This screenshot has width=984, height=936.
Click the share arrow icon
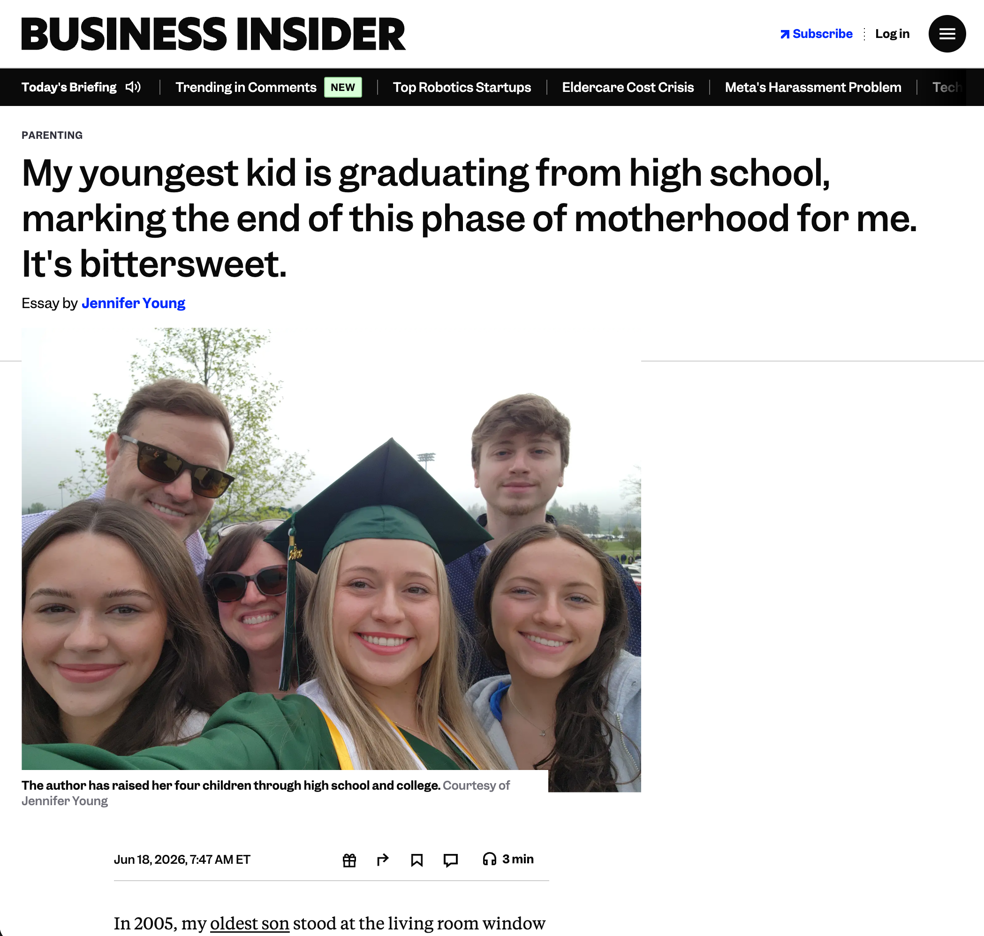tap(383, 860)
